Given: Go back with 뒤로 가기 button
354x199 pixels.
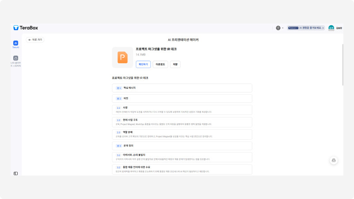Looking at the screenshot, I should [x=35, y=40].
